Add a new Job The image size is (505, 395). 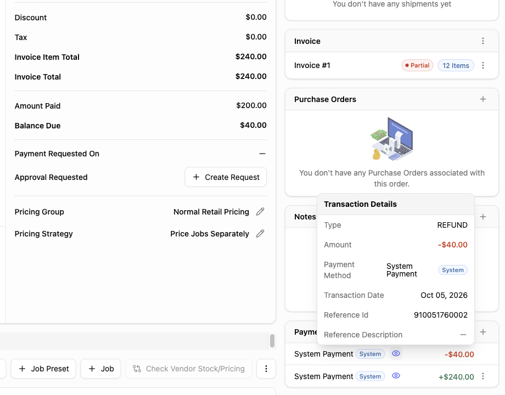(101, 369)
